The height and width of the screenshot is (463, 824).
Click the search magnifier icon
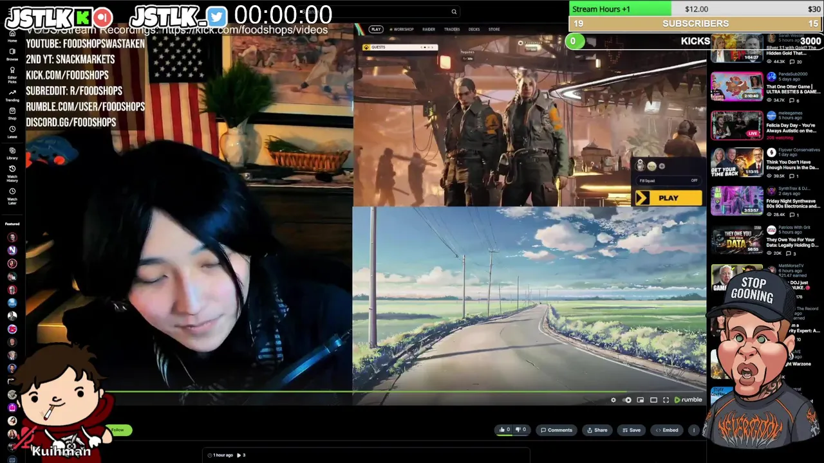454,12
